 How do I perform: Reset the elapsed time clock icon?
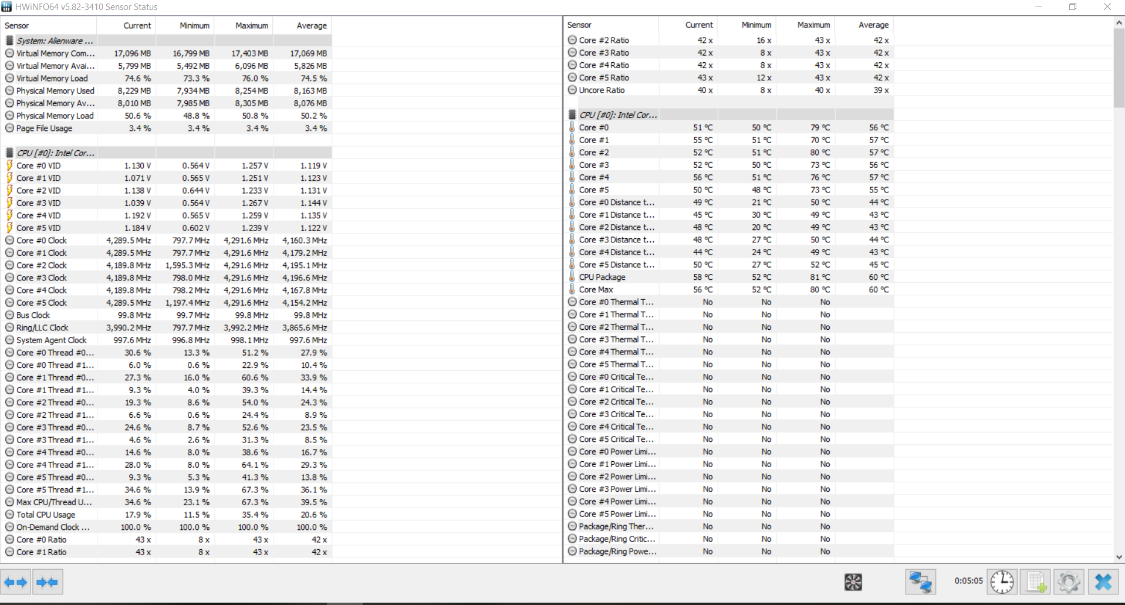click(x=1002, y=582)
